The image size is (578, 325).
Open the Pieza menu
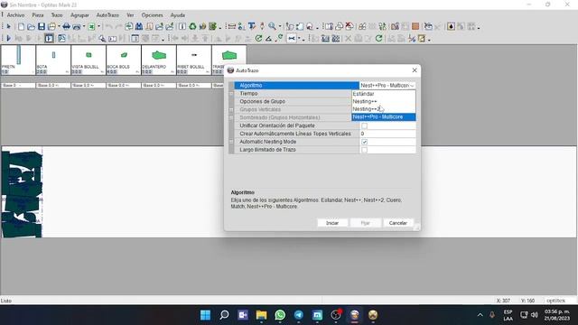pyautogui.click(x=38, y=15)
